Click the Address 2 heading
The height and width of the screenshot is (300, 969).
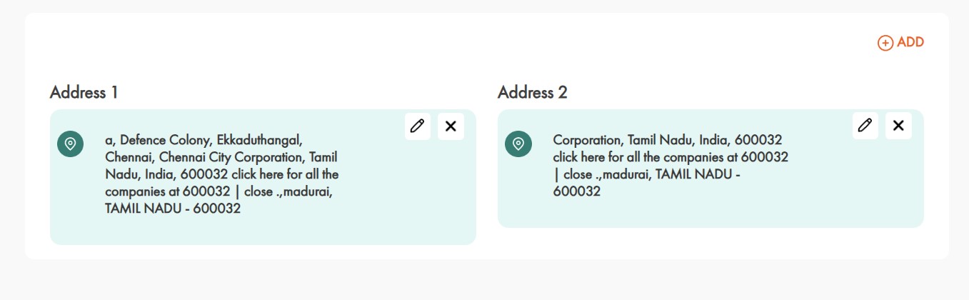click(x=532, y=92)
